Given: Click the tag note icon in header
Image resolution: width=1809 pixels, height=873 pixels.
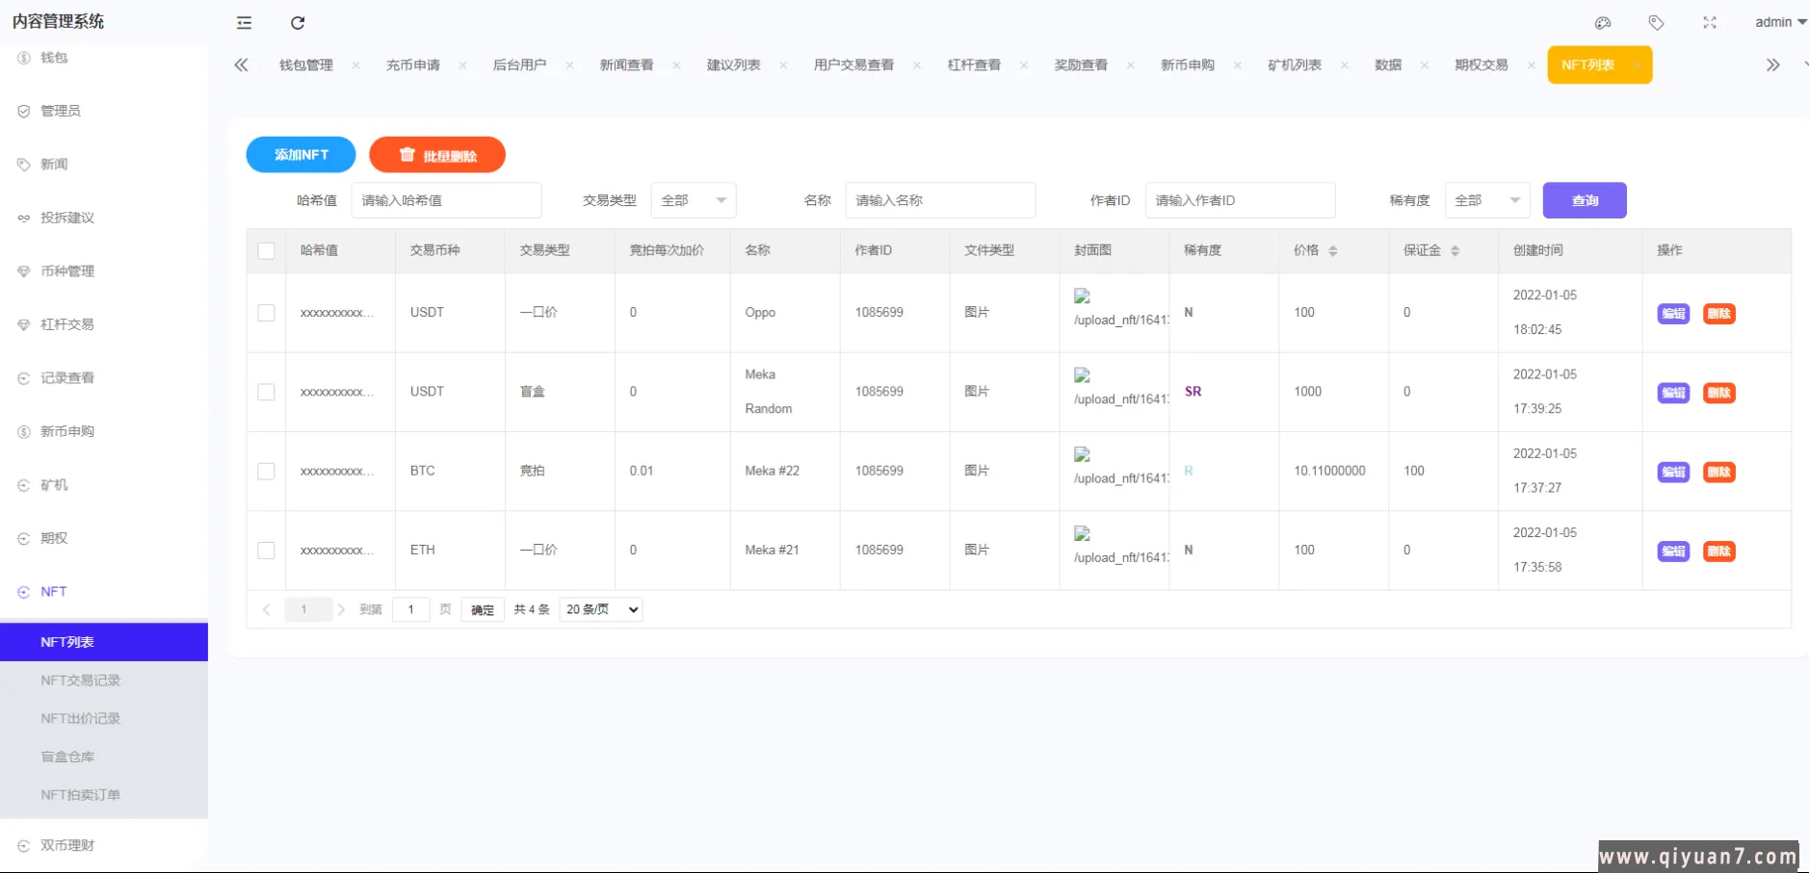Looking at the screenshot, I should [x=1656, y=23].
